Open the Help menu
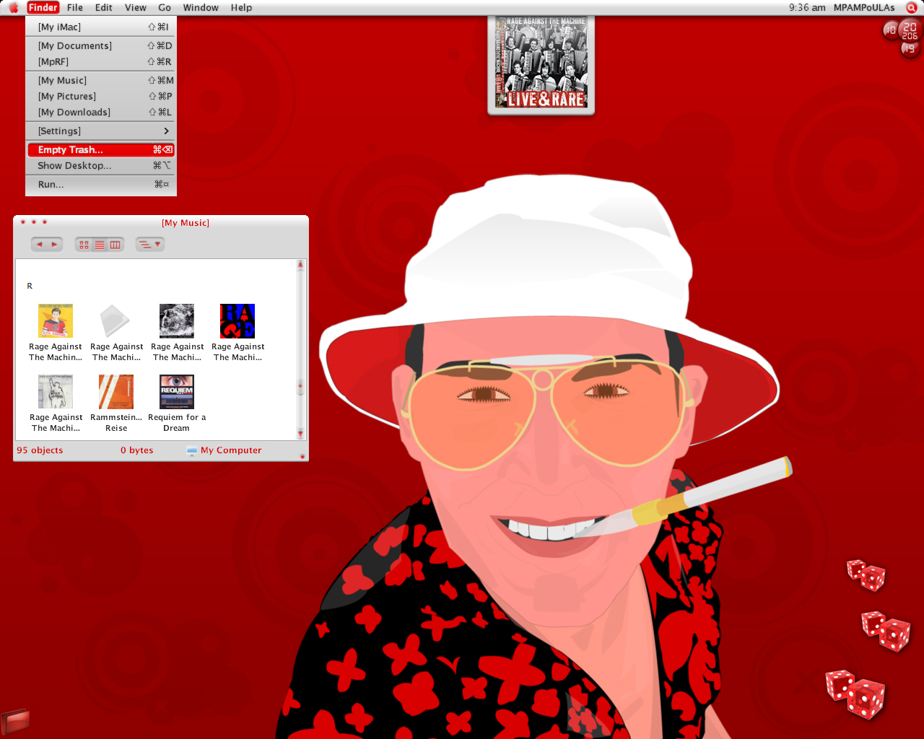 (x=241, y=8)
